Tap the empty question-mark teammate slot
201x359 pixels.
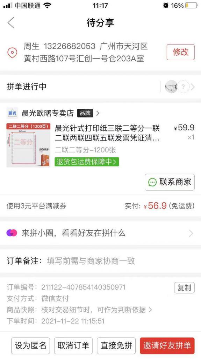pyautogui.click(x=183, y=87)
